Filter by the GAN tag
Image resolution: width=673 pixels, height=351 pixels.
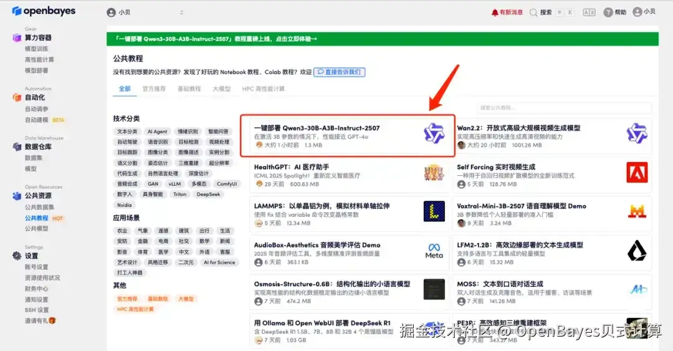pos(153,184)
